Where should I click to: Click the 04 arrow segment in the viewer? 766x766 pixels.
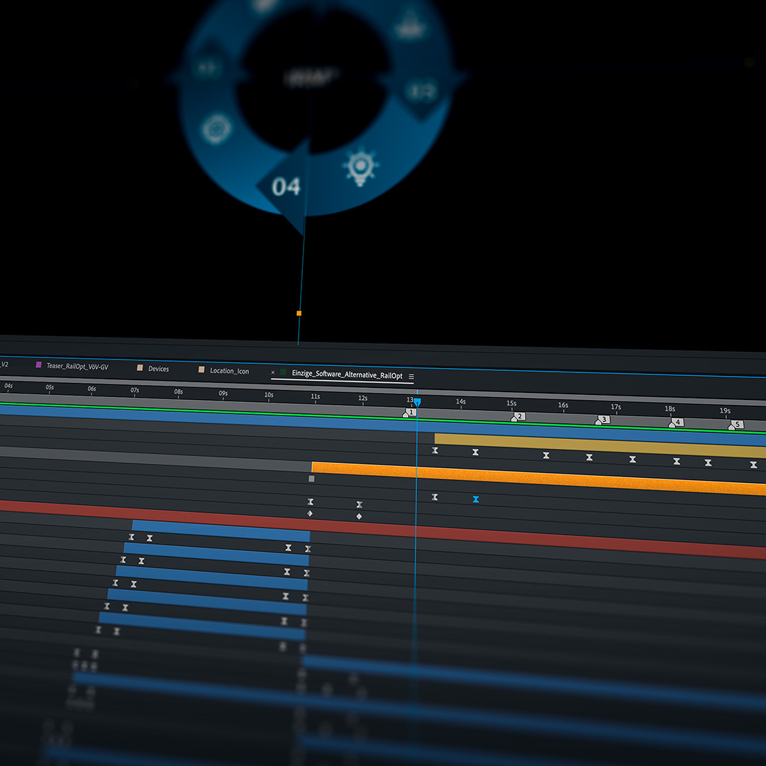tap(287, 187)
